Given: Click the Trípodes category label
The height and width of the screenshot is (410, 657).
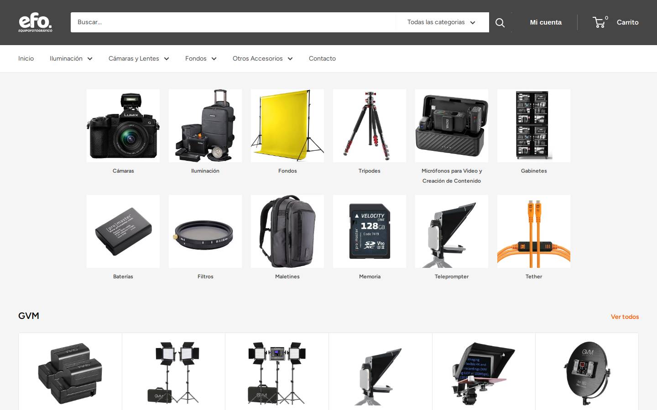Looking at the screenshot, I should click(370, 171).
